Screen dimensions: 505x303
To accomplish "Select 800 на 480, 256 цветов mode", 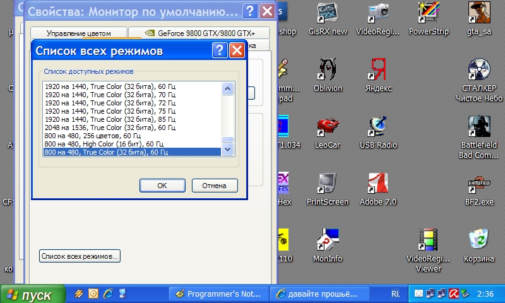I will [93, 136].
